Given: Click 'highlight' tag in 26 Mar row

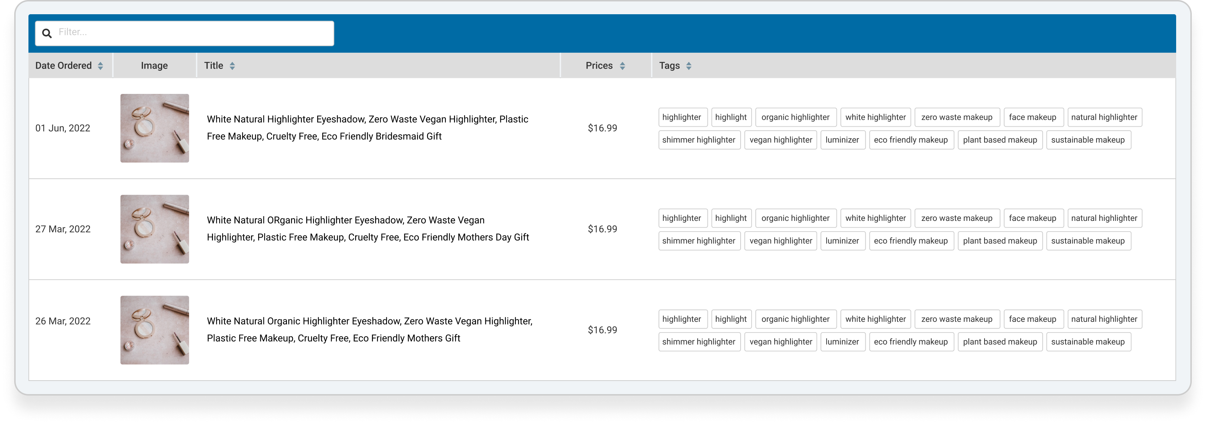Looking at the screenshot, I should pos(731,319).
